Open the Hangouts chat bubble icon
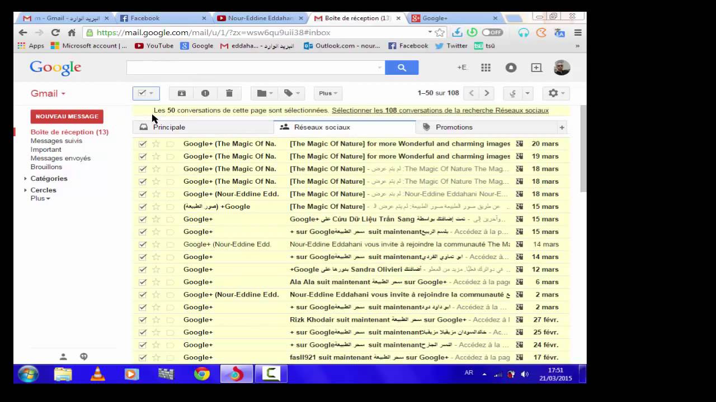Viewport: 716px width, 402px height. 84,356
